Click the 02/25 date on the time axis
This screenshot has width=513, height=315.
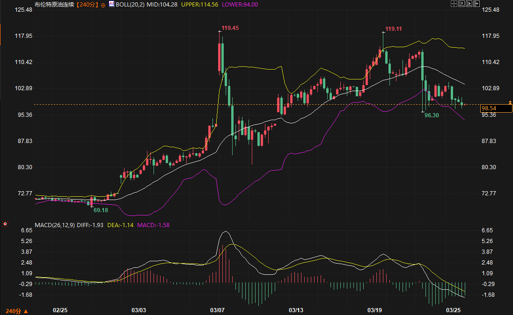coord(60,310)
